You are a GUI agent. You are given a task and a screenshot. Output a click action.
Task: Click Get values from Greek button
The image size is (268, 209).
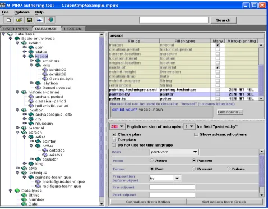(x=224, y=202)
